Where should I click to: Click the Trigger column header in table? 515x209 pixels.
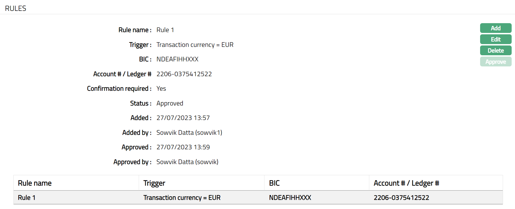(x=154, y=183)
